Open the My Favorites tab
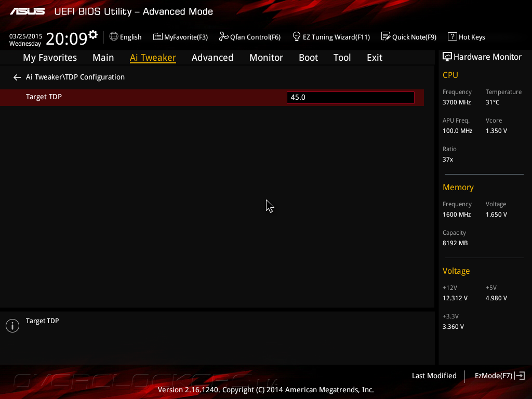Image resolution: width=532 pixels, height=399 pixels. coord(50,58)
